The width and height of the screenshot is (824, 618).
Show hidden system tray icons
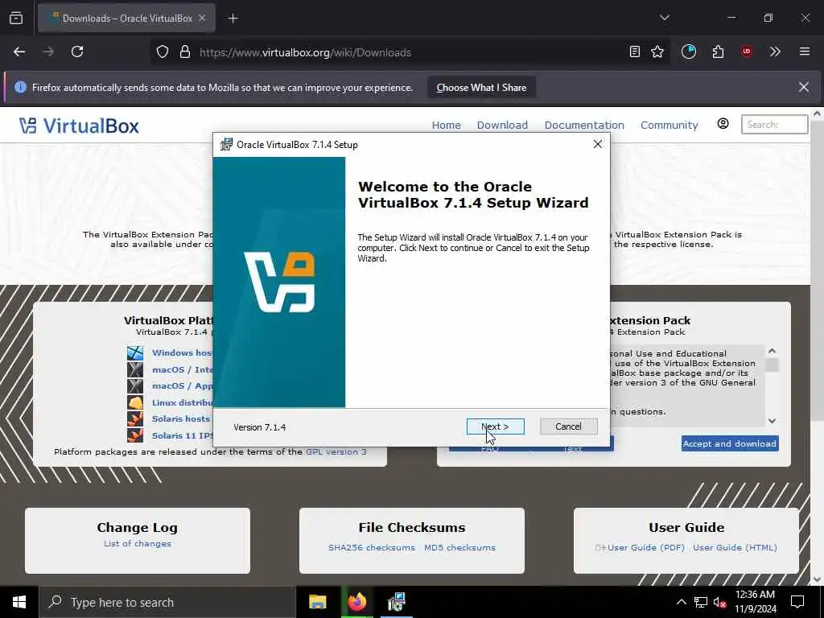[681, 602]
